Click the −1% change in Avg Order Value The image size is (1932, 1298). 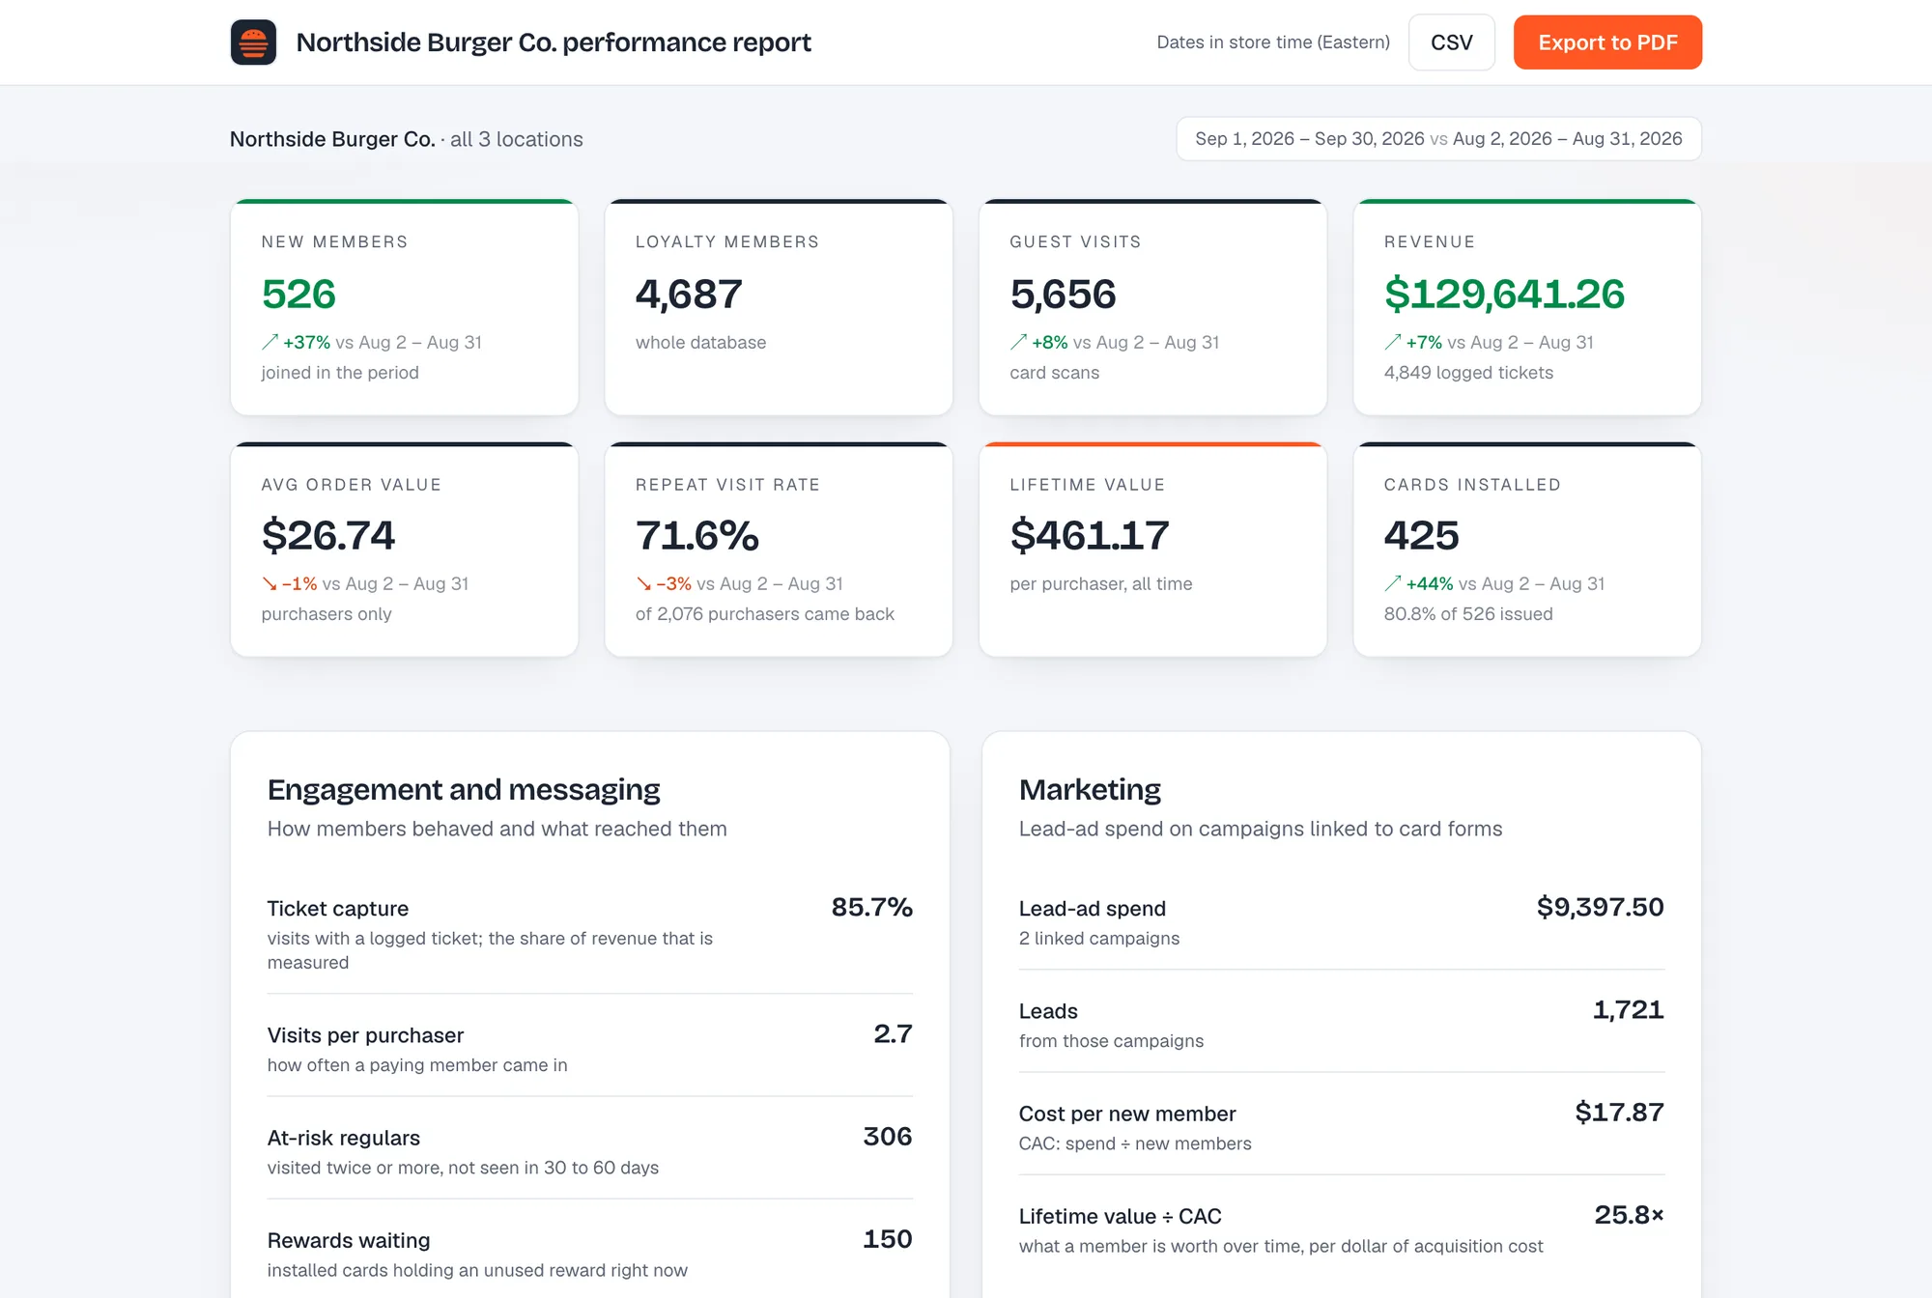pos(299,583)
